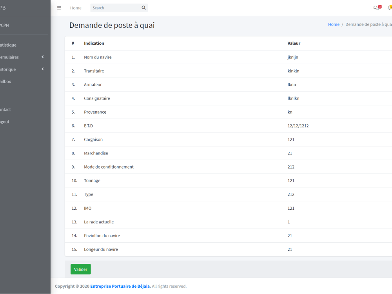392x294 pixels.
Task: Select the IMO row label
Action: 88,208
